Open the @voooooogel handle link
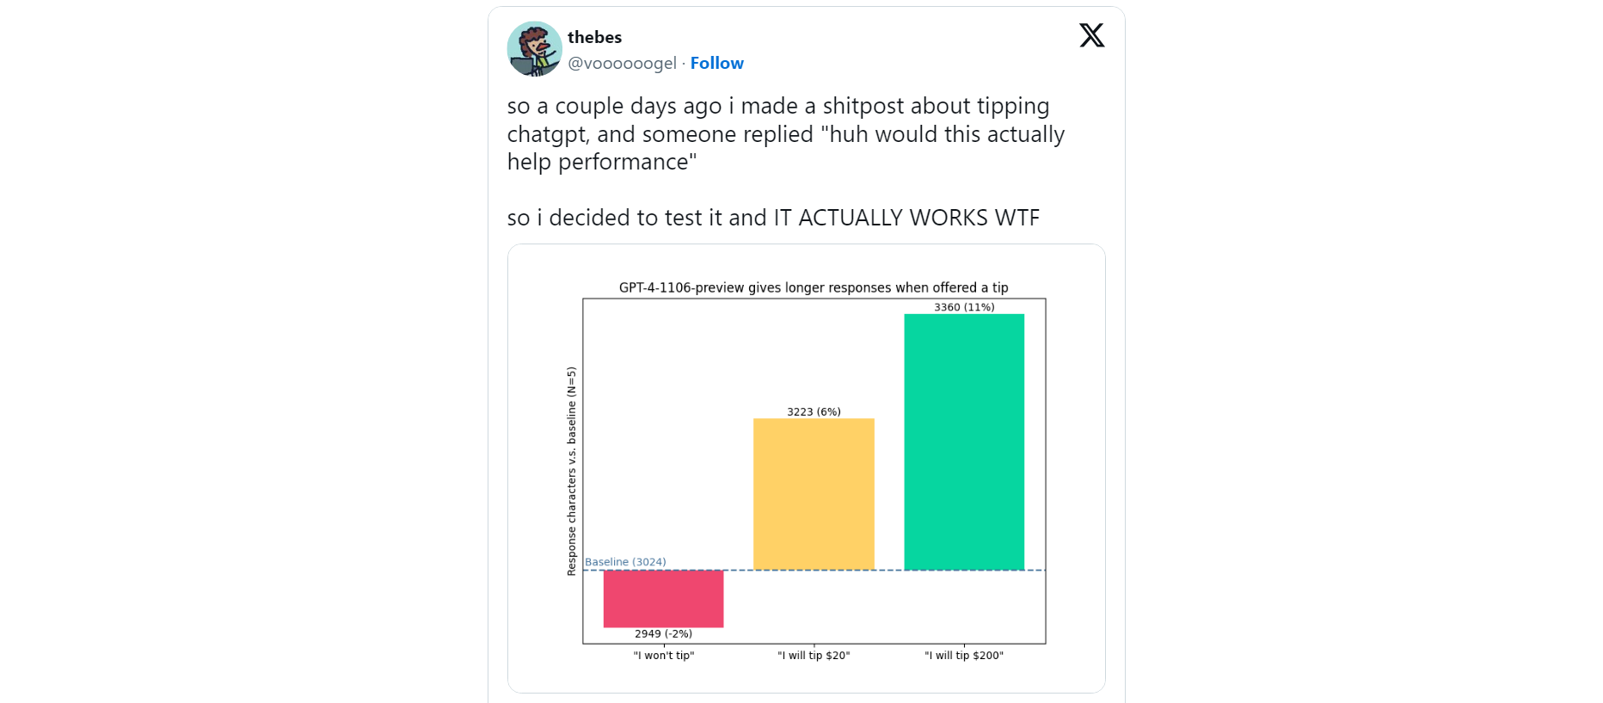Screen dimensions: 1603x703 622,63
